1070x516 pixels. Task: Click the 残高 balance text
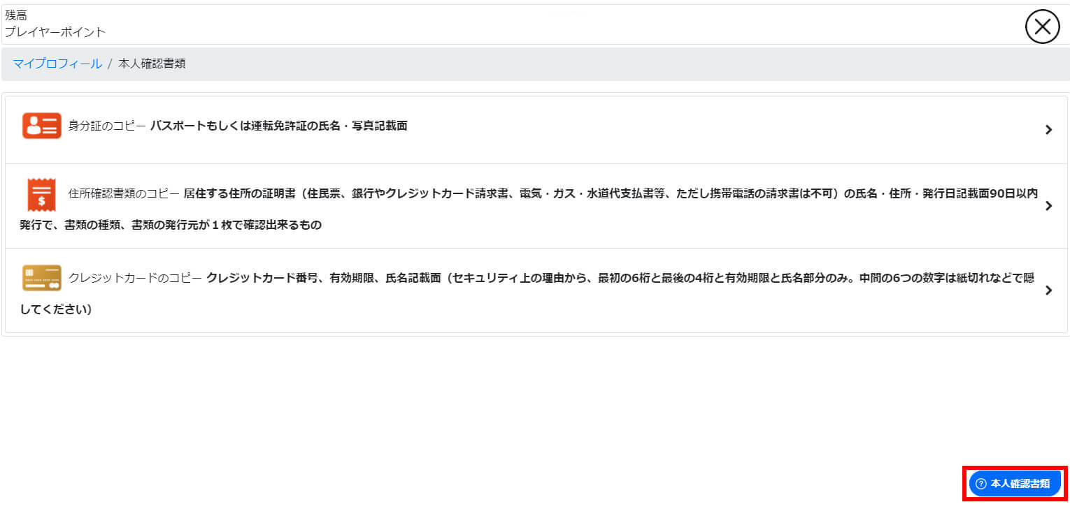[16, 15]
